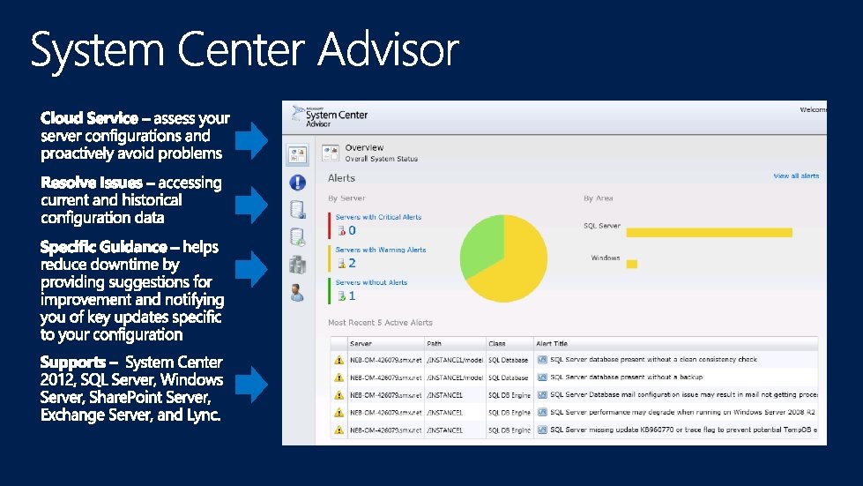Click the rule icon beside the 'without a backup' alert
The height and width of the screenshot is (486, 863).
click(x=542, y=378)
